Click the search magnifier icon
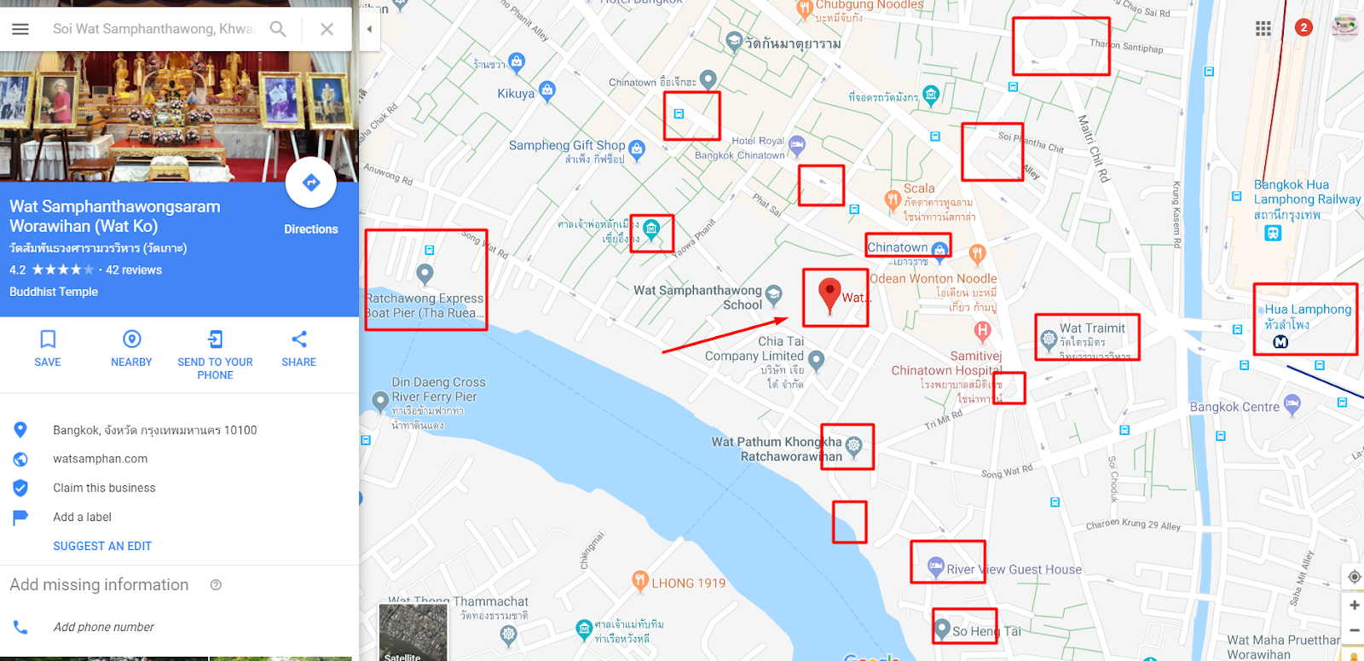 tap(278, 29)
